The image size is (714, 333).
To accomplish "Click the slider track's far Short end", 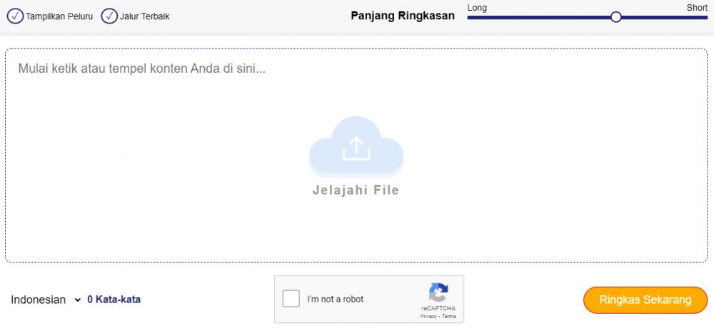I will click(703, 17).
